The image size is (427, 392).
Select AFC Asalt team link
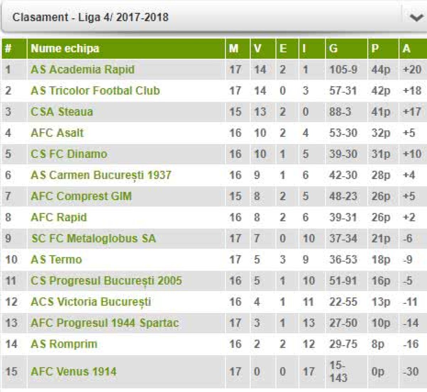pyautogui.click(x=57, y=133)
